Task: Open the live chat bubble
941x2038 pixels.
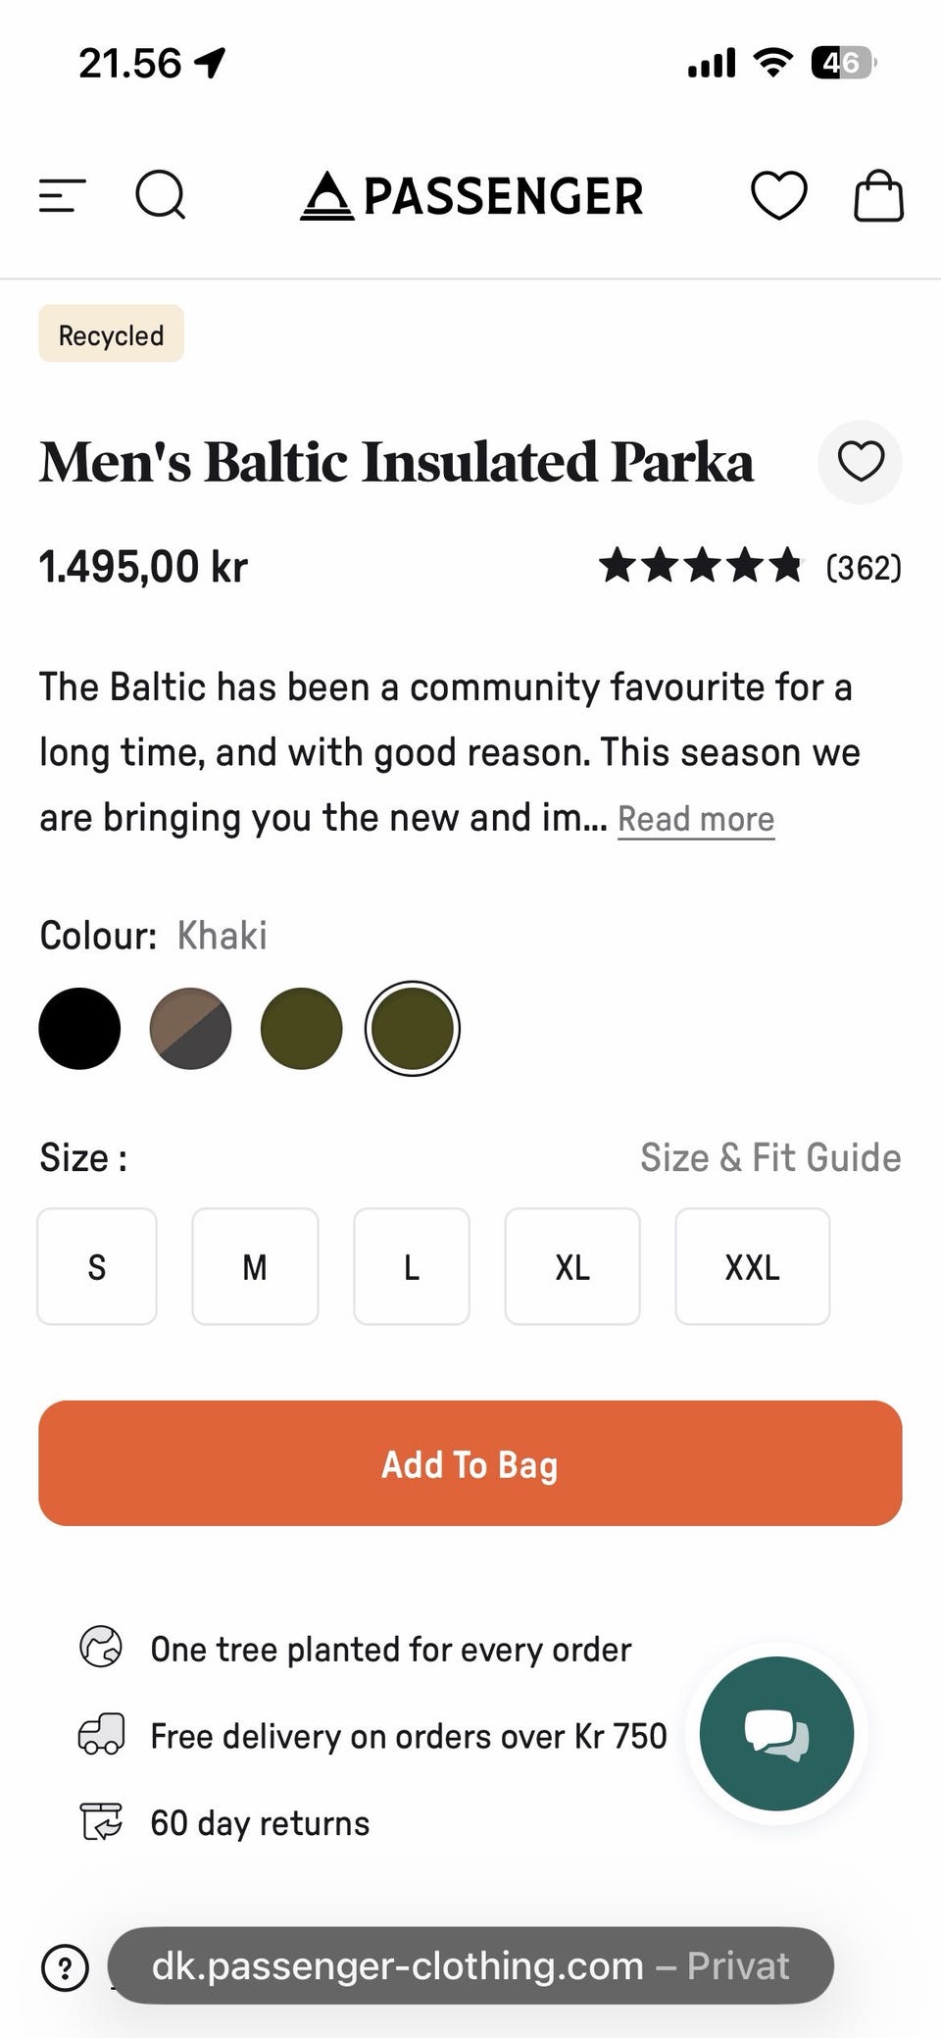Action: [776, 1733]
